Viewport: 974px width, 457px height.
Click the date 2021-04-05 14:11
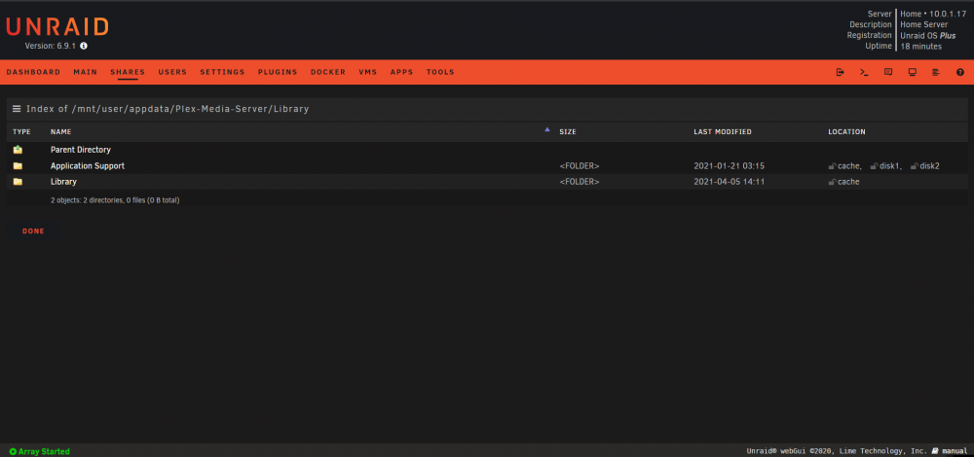[729, 182]
